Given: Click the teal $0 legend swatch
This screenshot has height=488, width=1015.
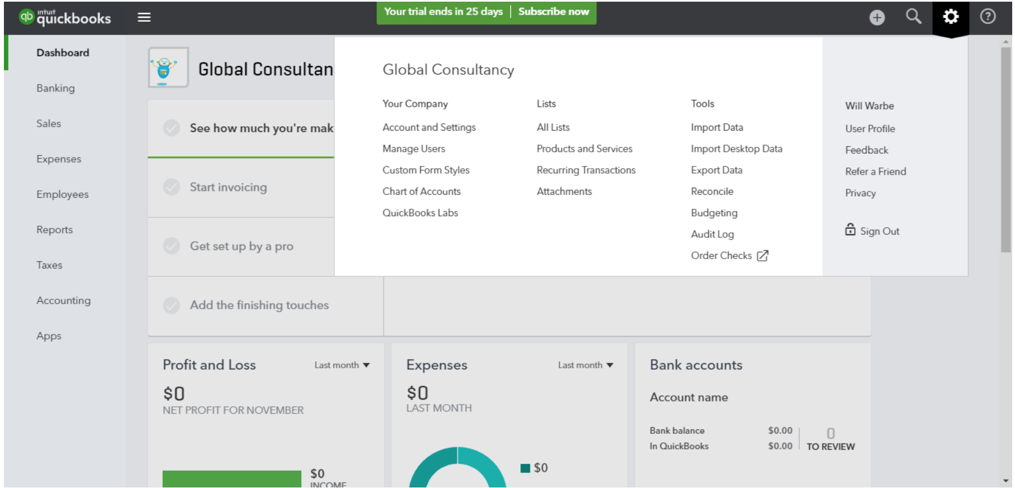Looking at the screenshot, I should 525,468.
